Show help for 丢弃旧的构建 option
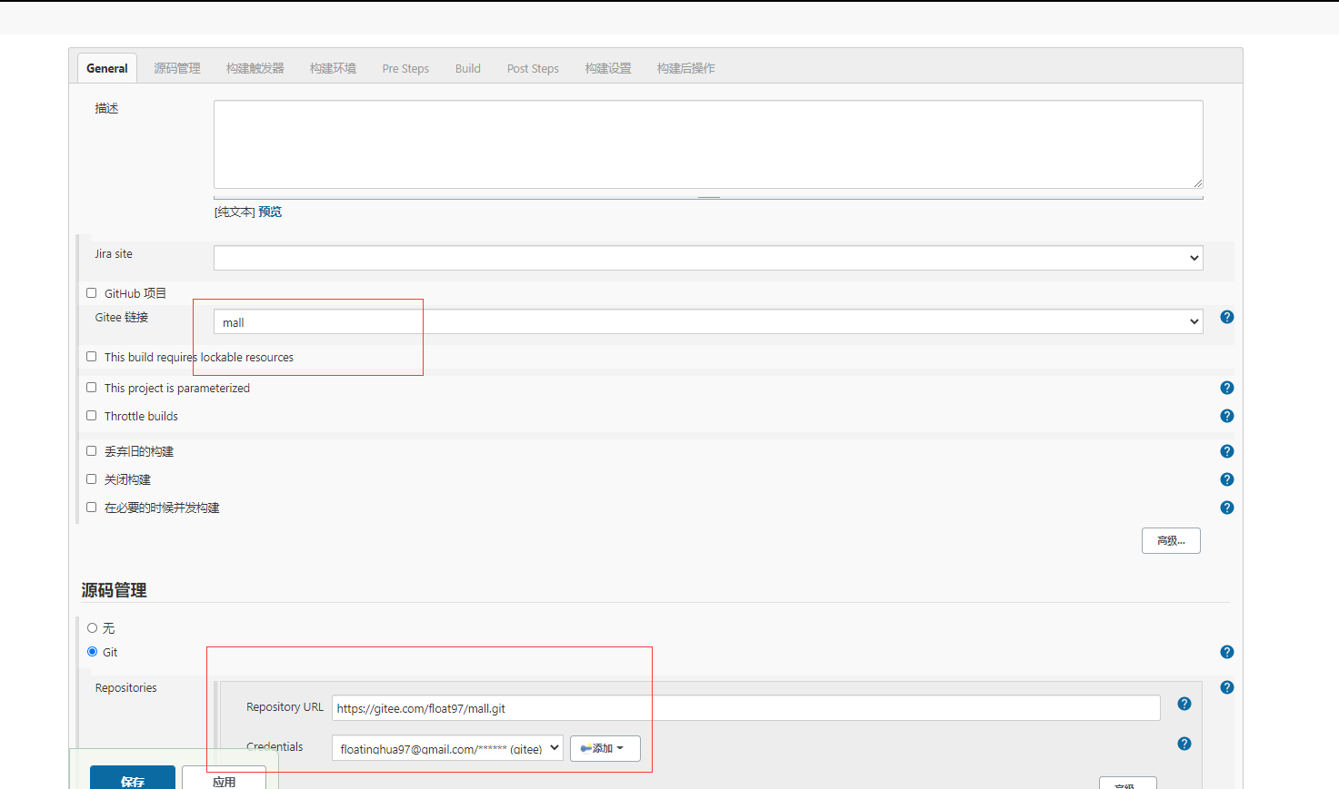The image size is (1339, 789). pos(1227,451)
